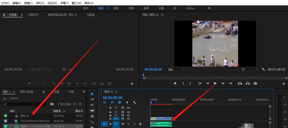
Task: Mute audio track A1
Action: click(x=128, y=124)
